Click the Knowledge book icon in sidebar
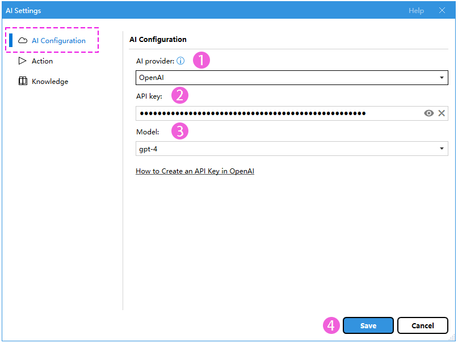Viewport: 458px width, 343px height. point(23,81)
